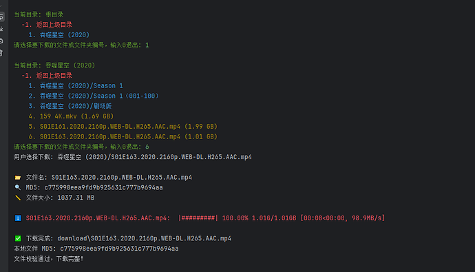Click the download progress bar at 100%
Screen dimensions: 475x272
[x=198, y=218]
